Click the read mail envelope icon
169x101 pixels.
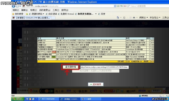click(130, 18)
